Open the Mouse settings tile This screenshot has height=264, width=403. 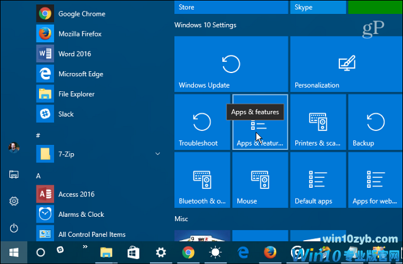(x=259, y=180)
